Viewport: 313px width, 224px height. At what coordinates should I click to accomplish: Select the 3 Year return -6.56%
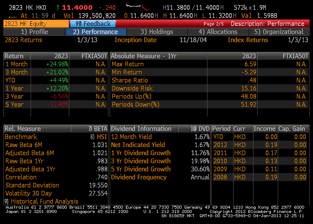(59, 96)
